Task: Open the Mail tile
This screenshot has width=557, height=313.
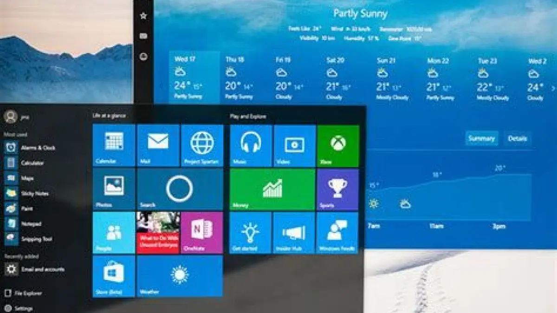Action: tap(158, 145)
